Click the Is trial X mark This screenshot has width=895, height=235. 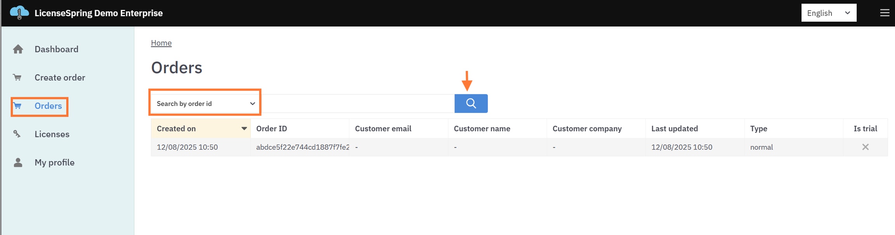tap(865, 147)
